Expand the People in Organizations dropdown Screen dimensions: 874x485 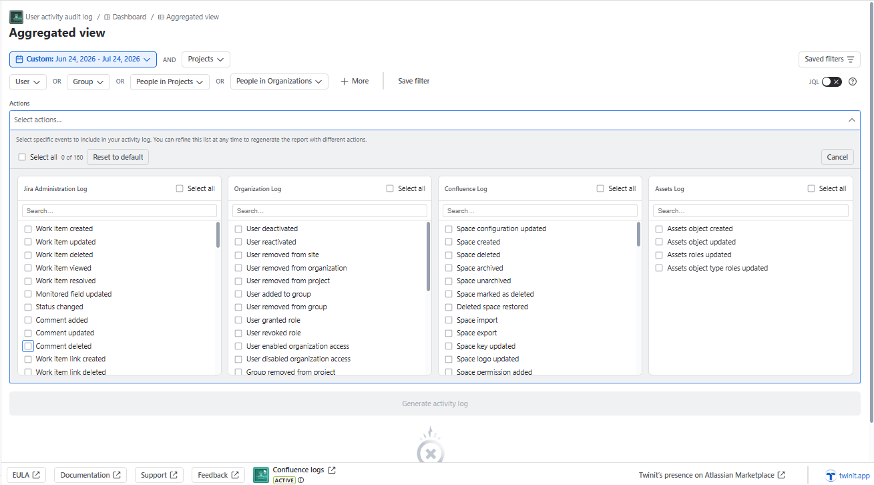279,82
